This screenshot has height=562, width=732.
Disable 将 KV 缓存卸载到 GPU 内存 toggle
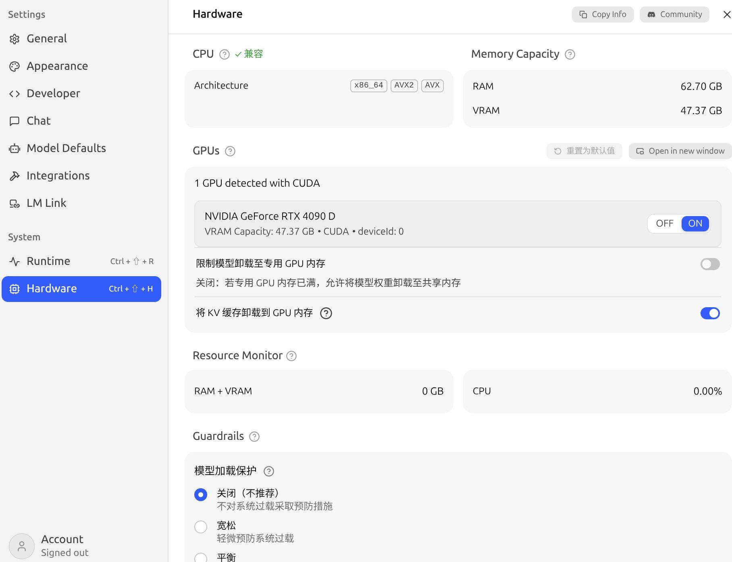(710, 313)
